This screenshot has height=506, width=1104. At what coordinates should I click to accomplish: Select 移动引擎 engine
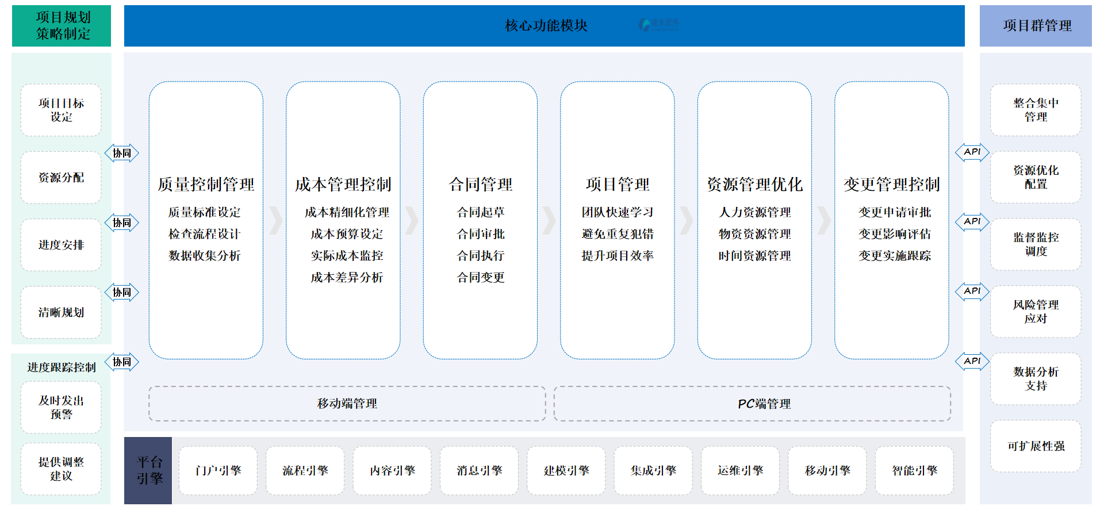point(827,470)
